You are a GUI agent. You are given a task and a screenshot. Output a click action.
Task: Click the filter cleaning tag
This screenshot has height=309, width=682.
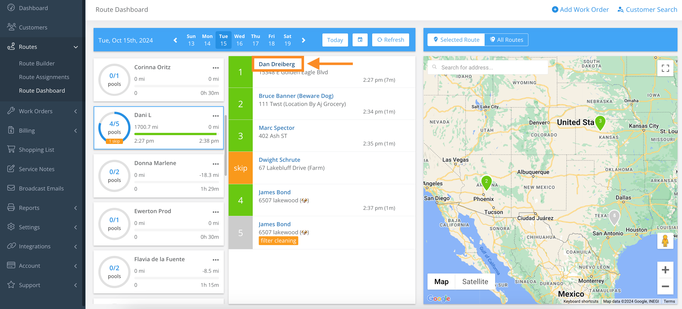(278, 241)
